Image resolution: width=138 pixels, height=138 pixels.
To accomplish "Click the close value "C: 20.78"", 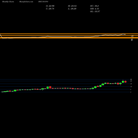I will tap(50, 9).
